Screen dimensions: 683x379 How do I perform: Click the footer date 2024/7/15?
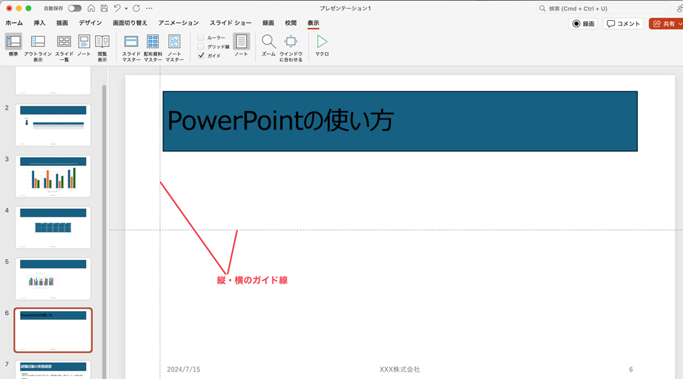(184, 369)
